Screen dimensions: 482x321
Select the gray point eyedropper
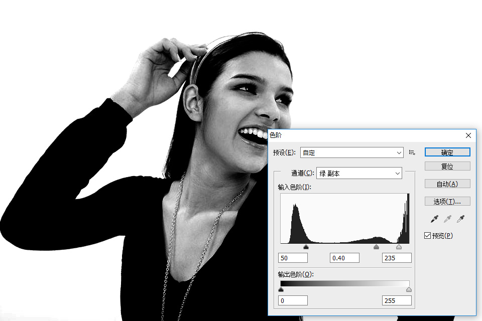coord(447,219)
